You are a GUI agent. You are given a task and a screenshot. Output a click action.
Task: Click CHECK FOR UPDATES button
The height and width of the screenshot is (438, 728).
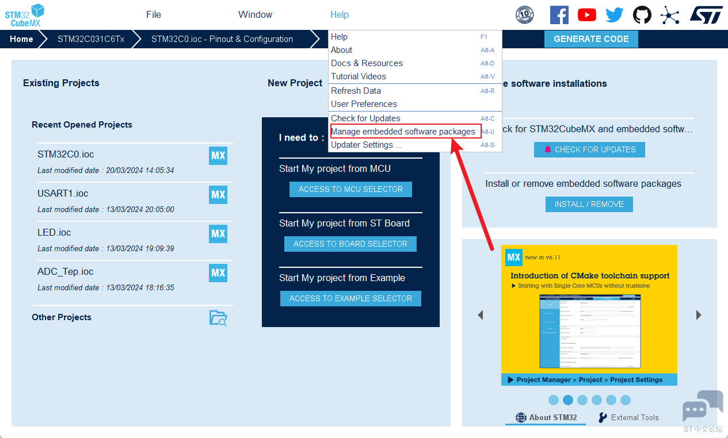tap(589, 149)
